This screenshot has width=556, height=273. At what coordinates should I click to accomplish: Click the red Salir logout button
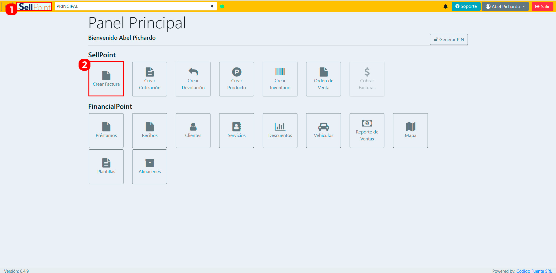pos(542,6)
